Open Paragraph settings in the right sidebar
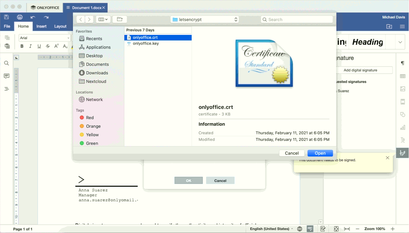409x233 pixels. point(403,63)
